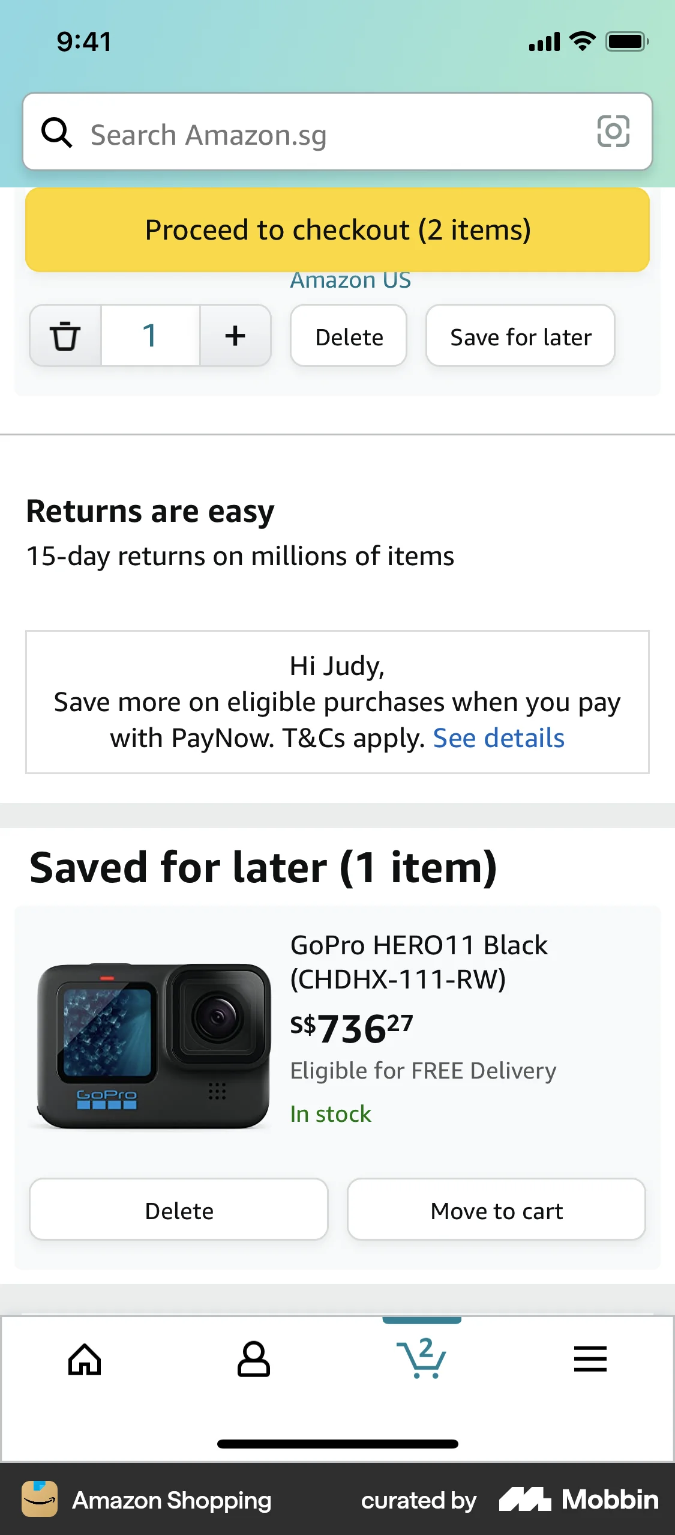The image size is (675, 1535).
Task: Move the GoPro HERO11 to cart
Action: [496, 1210]
